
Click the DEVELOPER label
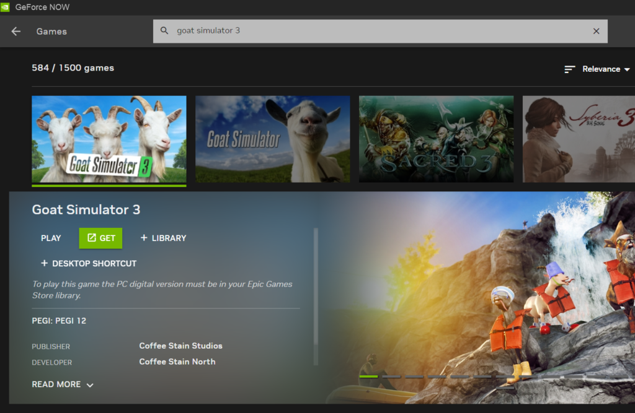(52, 362)
